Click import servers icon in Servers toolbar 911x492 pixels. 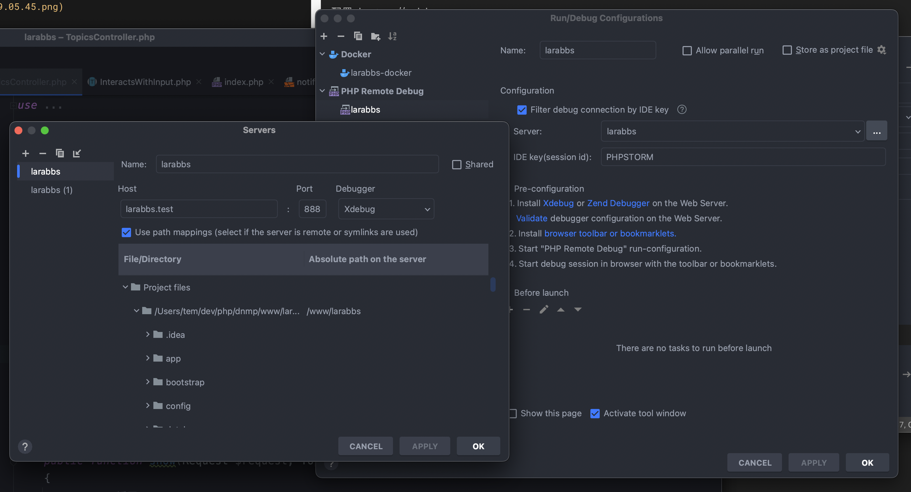77,153
